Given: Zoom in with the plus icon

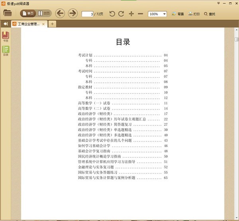Looking at the screenshot, I should tap(131, 14).
